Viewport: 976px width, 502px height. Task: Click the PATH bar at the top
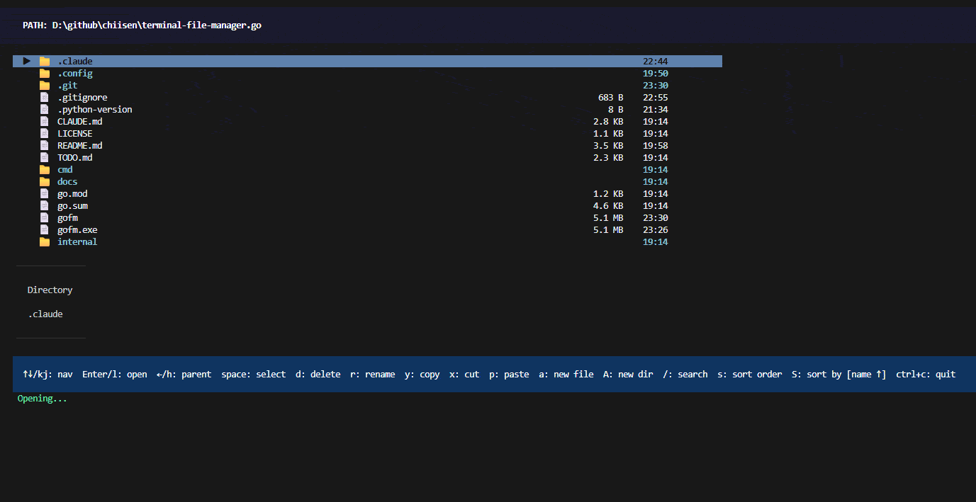point(141,25)
